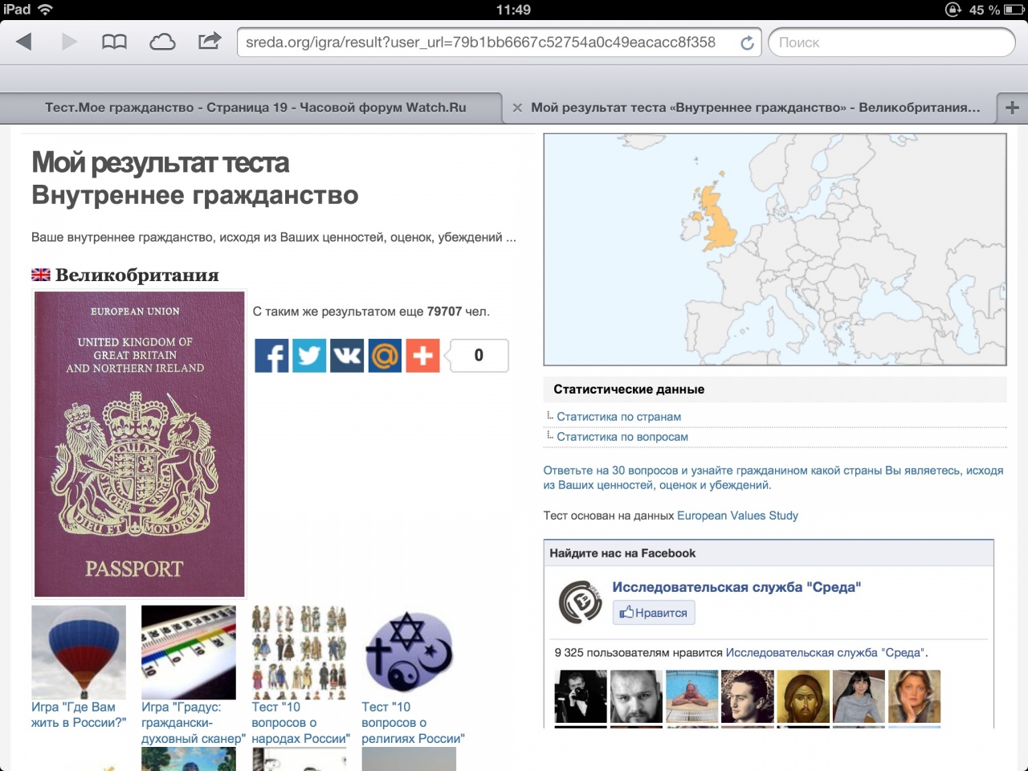Tap the «Поиск» search field
Viewport: 1028px width, 771px height.
(x=891, y=43)
